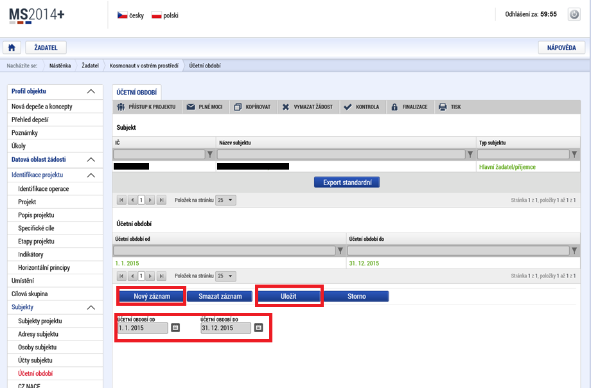Click Tisk print toolbar item

click(x=450, y=107)
